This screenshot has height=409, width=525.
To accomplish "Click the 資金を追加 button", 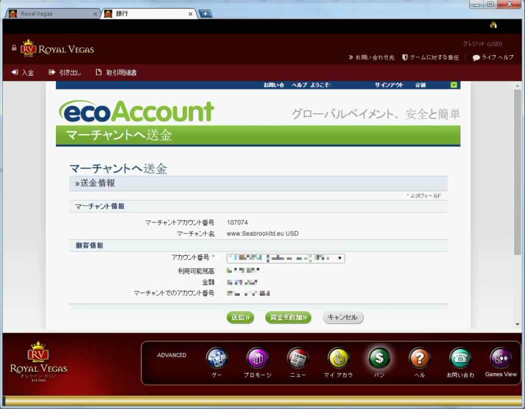I will point(288,318).
